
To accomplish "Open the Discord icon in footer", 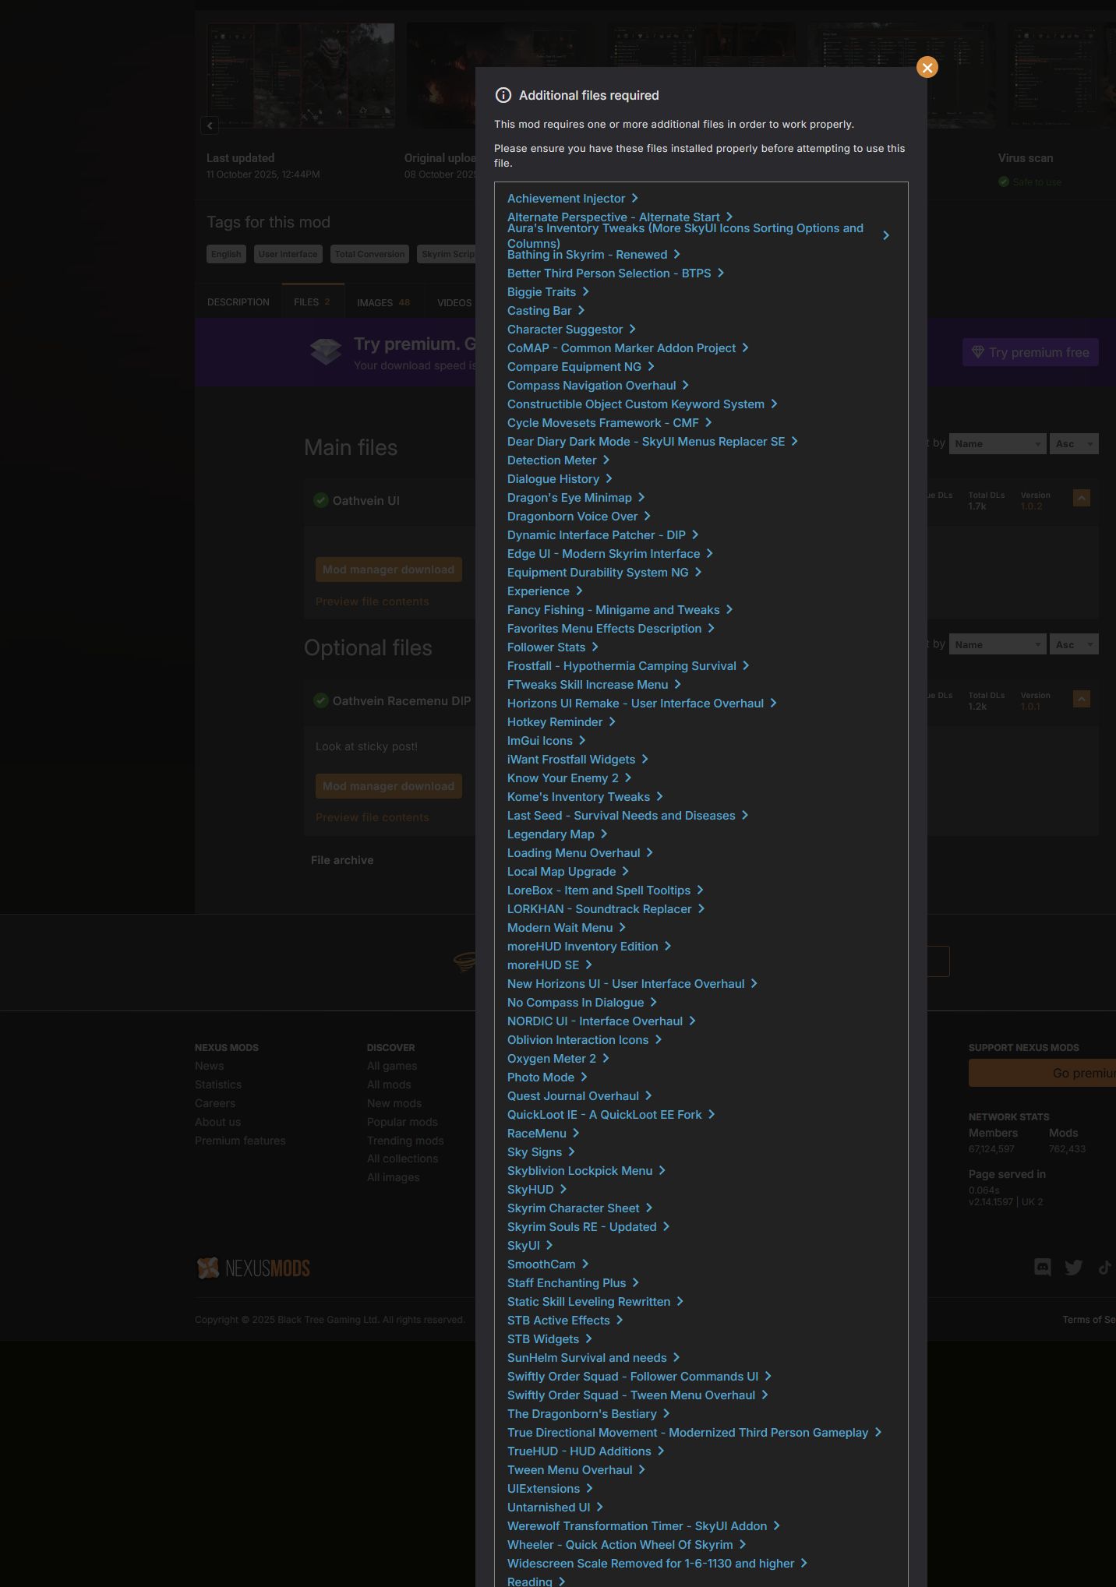I will 1042,1267.
